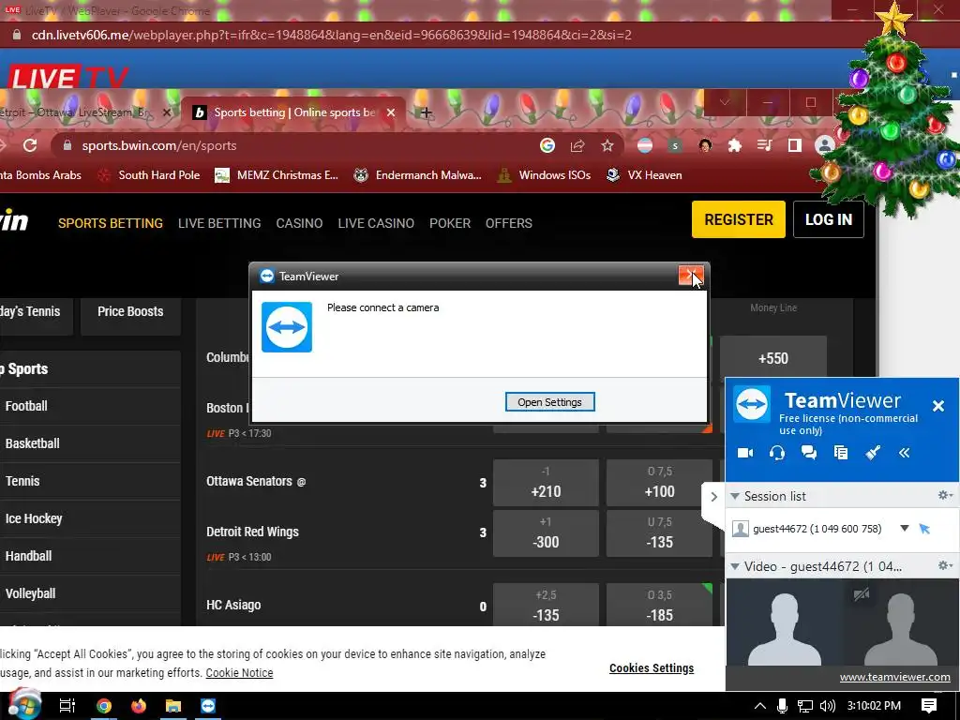The width and height of the screenshot is (960, 720).
Task: Select the TeamViewer whiteboard brush icon
Action: pos(873,453)
